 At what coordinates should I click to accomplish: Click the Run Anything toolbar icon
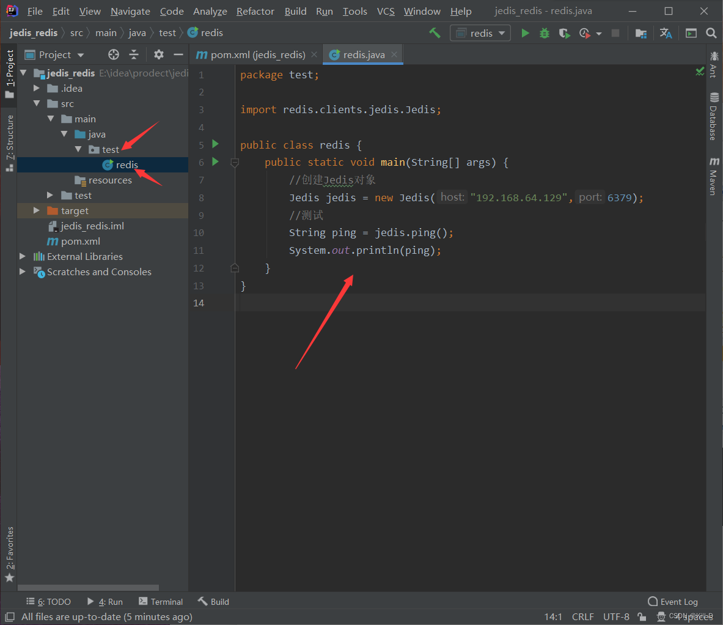(x=691, y=33)
